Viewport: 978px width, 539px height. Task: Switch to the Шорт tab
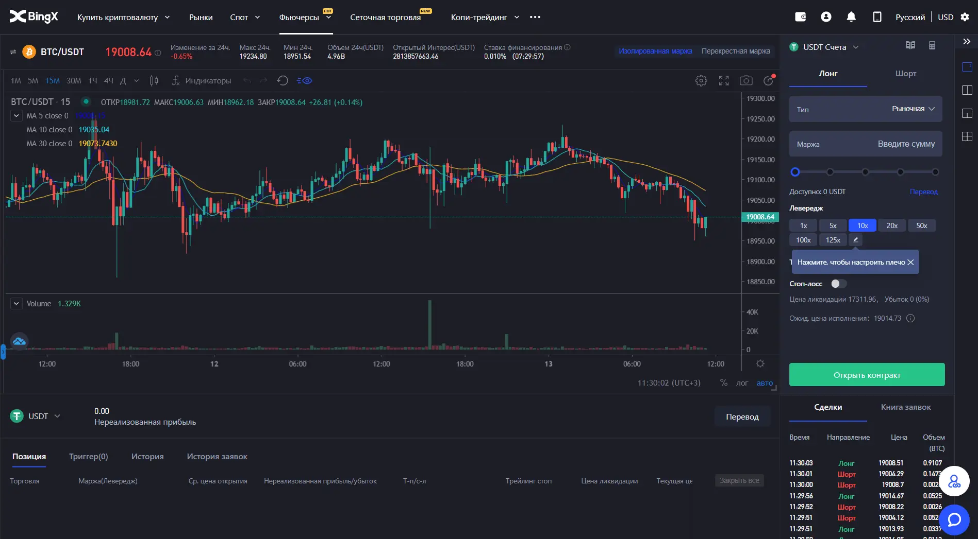[x=905, y=74]
